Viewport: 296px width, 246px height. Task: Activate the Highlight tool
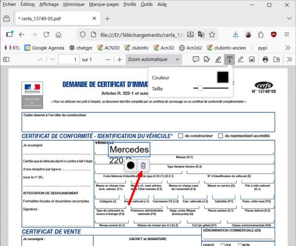(218, 60)
